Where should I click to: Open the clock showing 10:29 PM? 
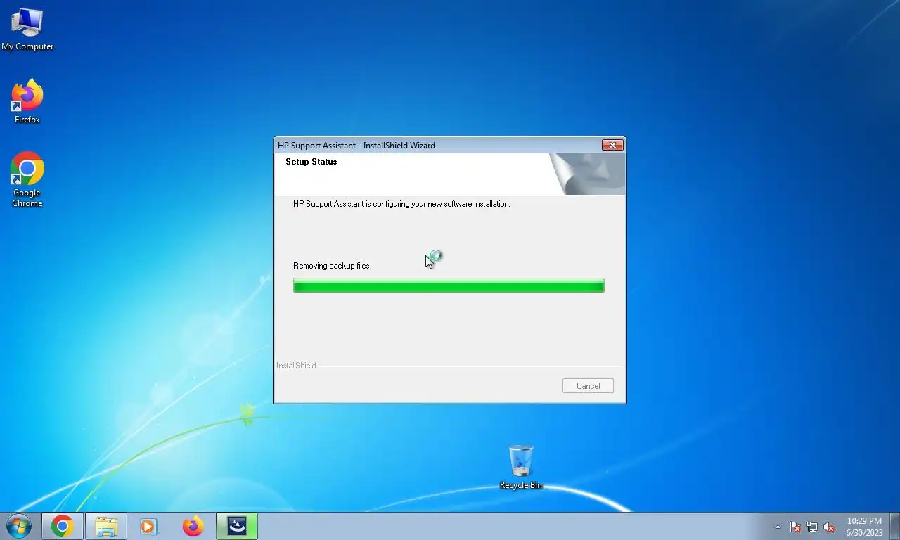point(864,521)
